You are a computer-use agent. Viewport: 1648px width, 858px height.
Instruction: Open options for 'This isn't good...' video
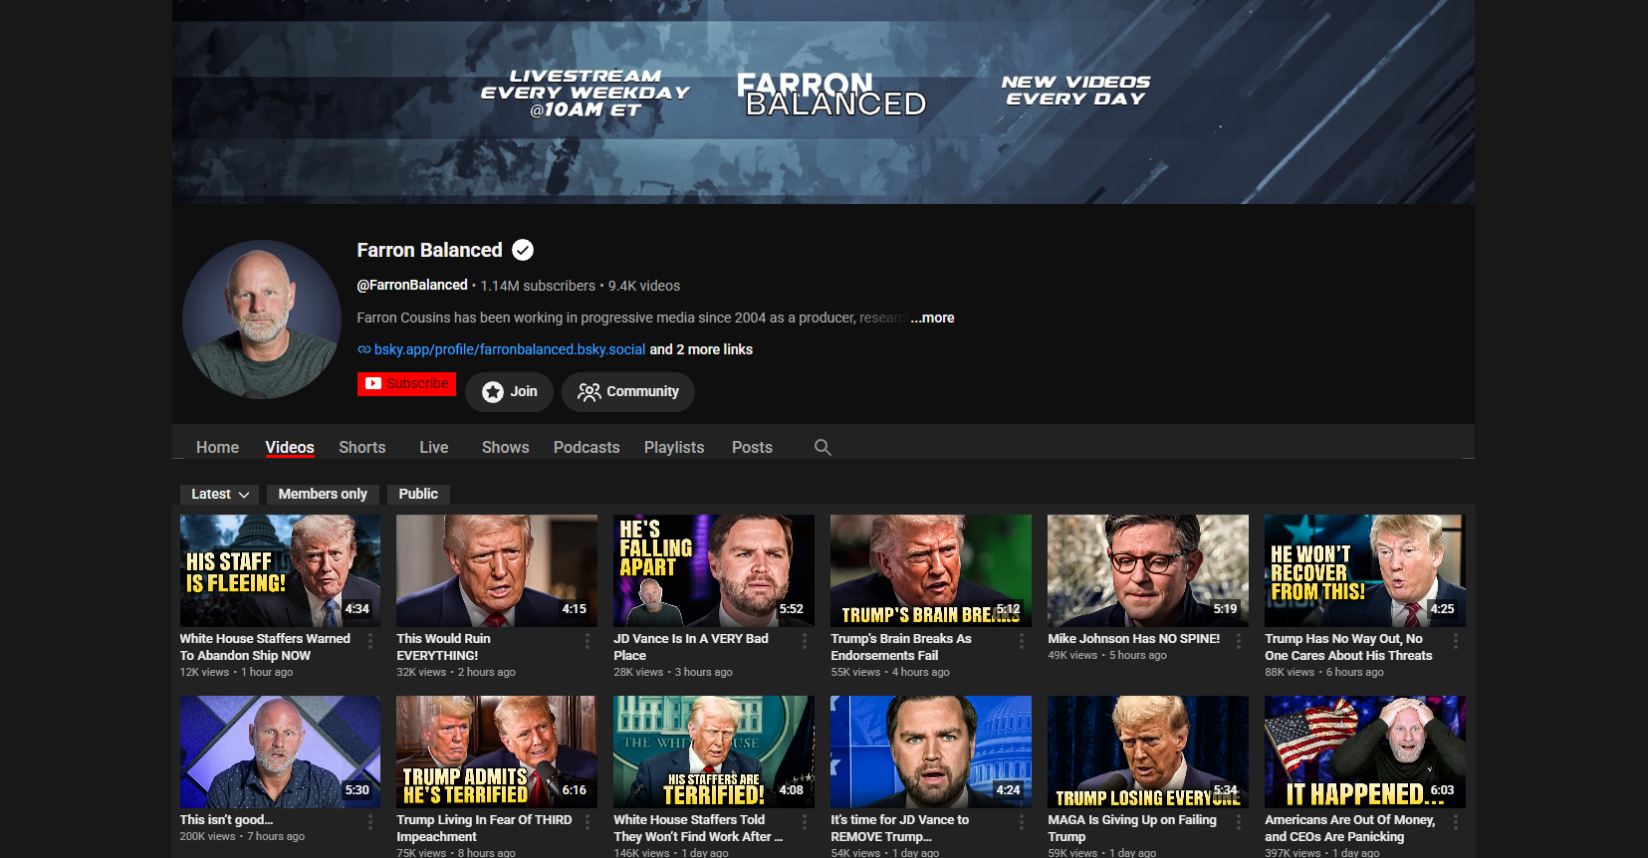pyautogui.click(x=370, y=822)
